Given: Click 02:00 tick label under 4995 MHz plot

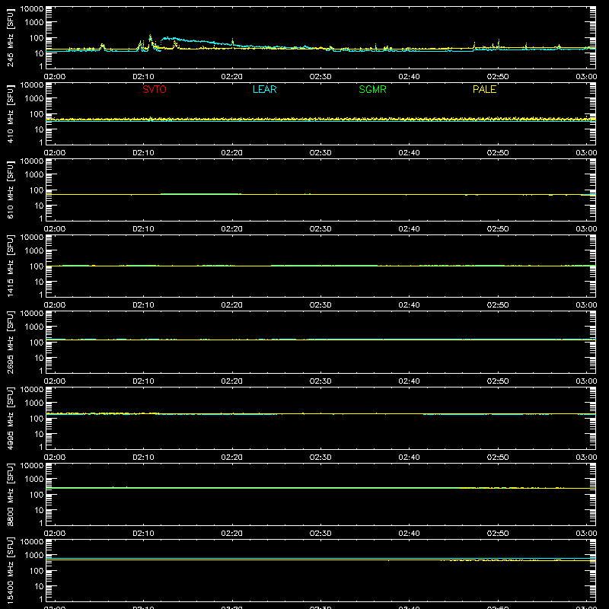Looking at the screenshot, I should click(55, 458).
